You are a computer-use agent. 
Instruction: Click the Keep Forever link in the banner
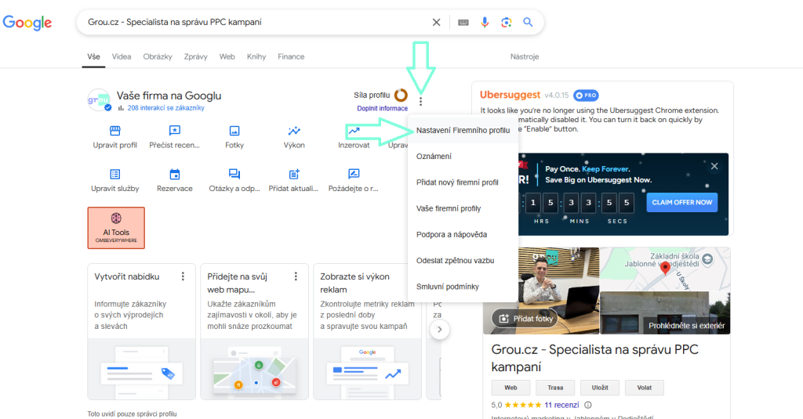(x=606, y=169)
